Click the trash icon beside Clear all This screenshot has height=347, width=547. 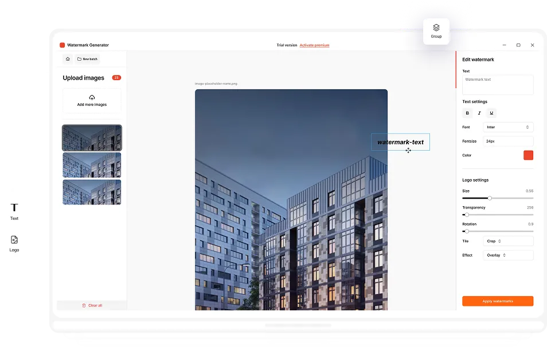(x=84, y=305)
